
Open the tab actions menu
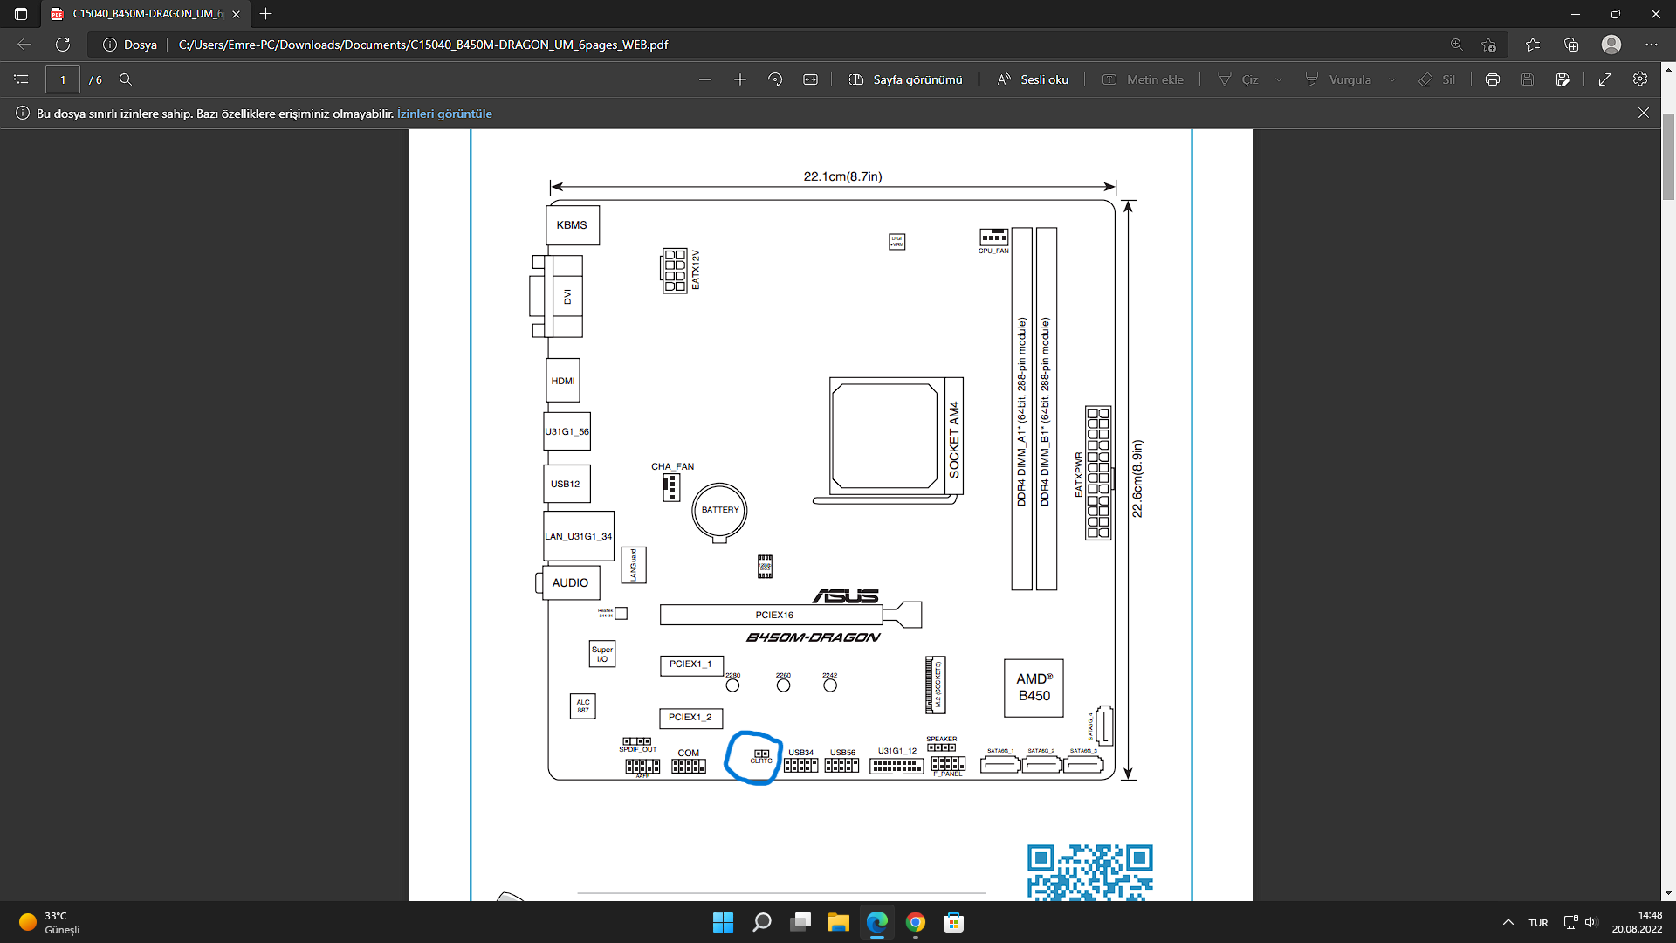click(21, 14)
